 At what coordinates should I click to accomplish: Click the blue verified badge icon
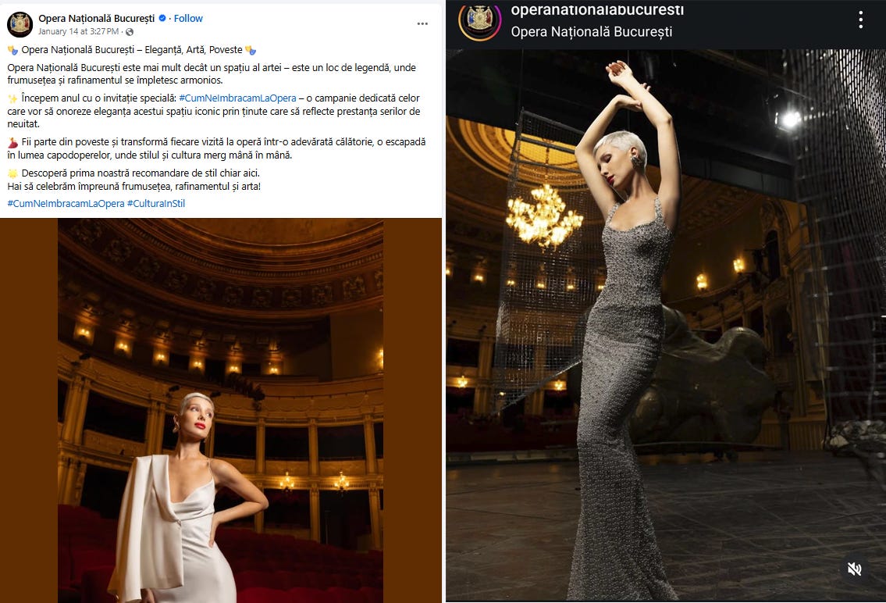(x=162, y=18)
